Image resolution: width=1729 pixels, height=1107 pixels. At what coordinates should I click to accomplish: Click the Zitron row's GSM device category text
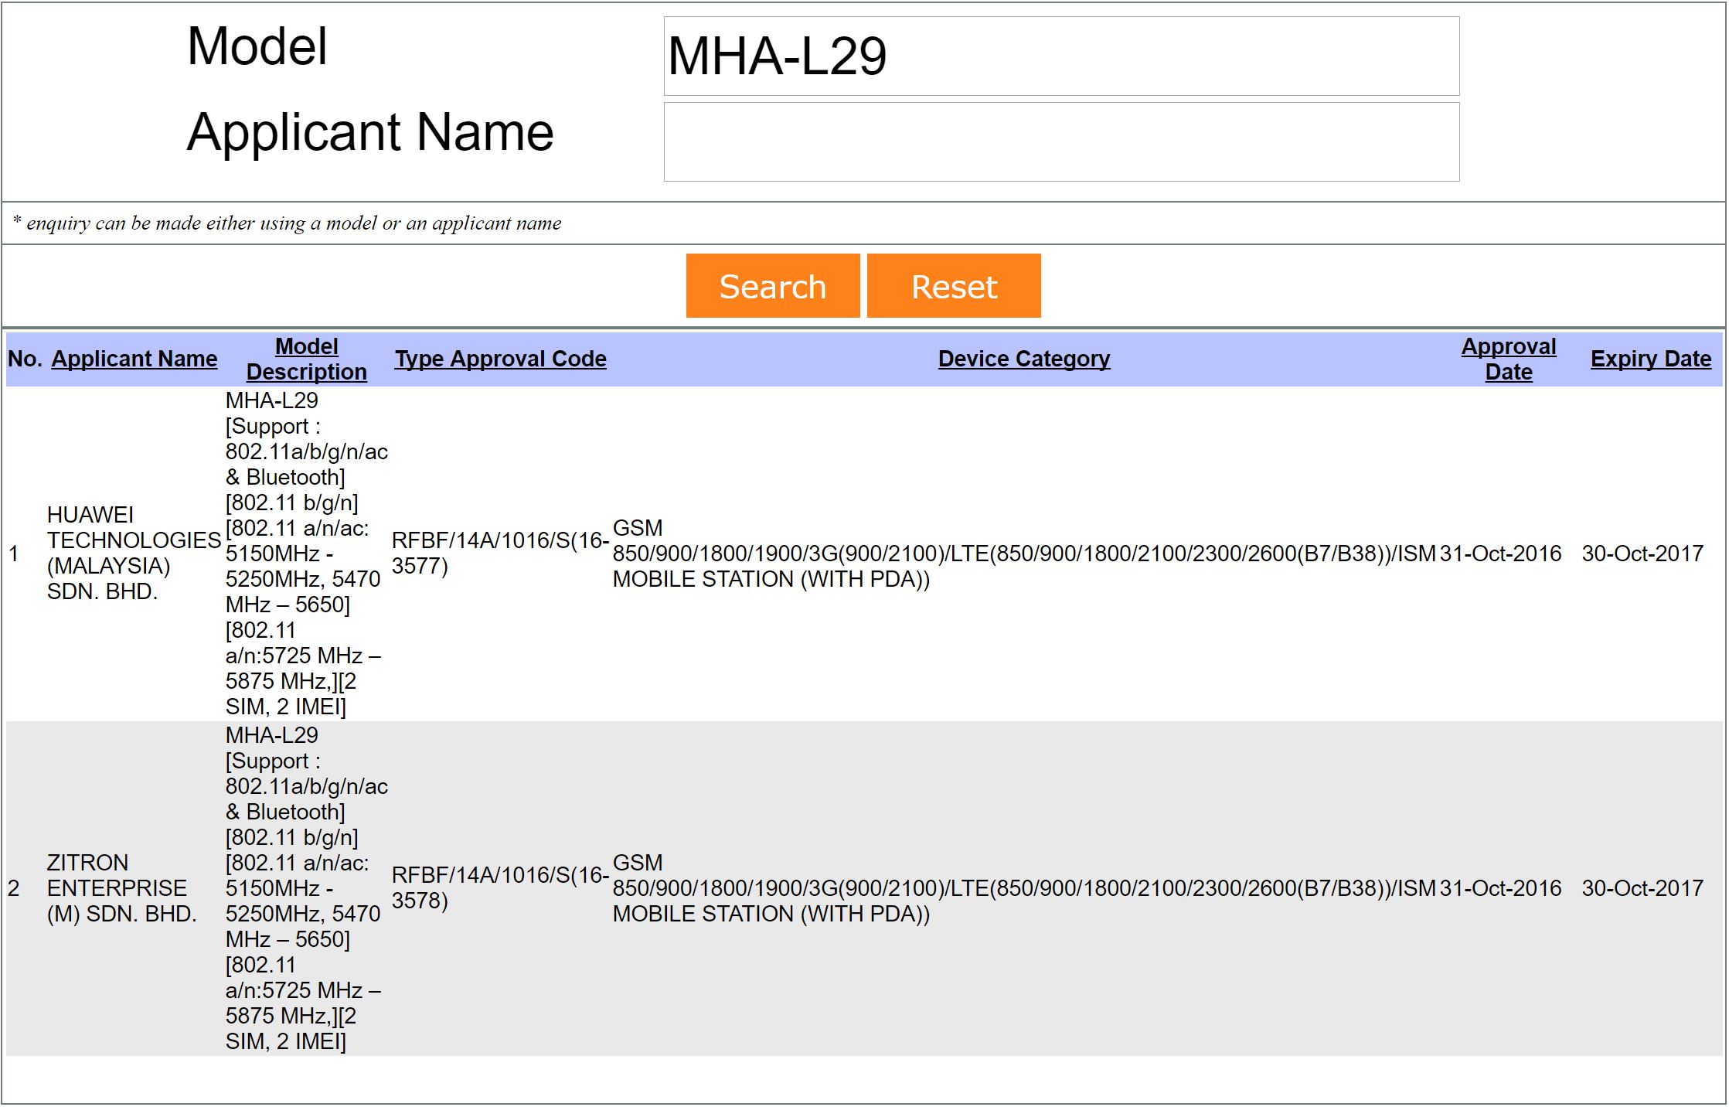click(1024, 888)
